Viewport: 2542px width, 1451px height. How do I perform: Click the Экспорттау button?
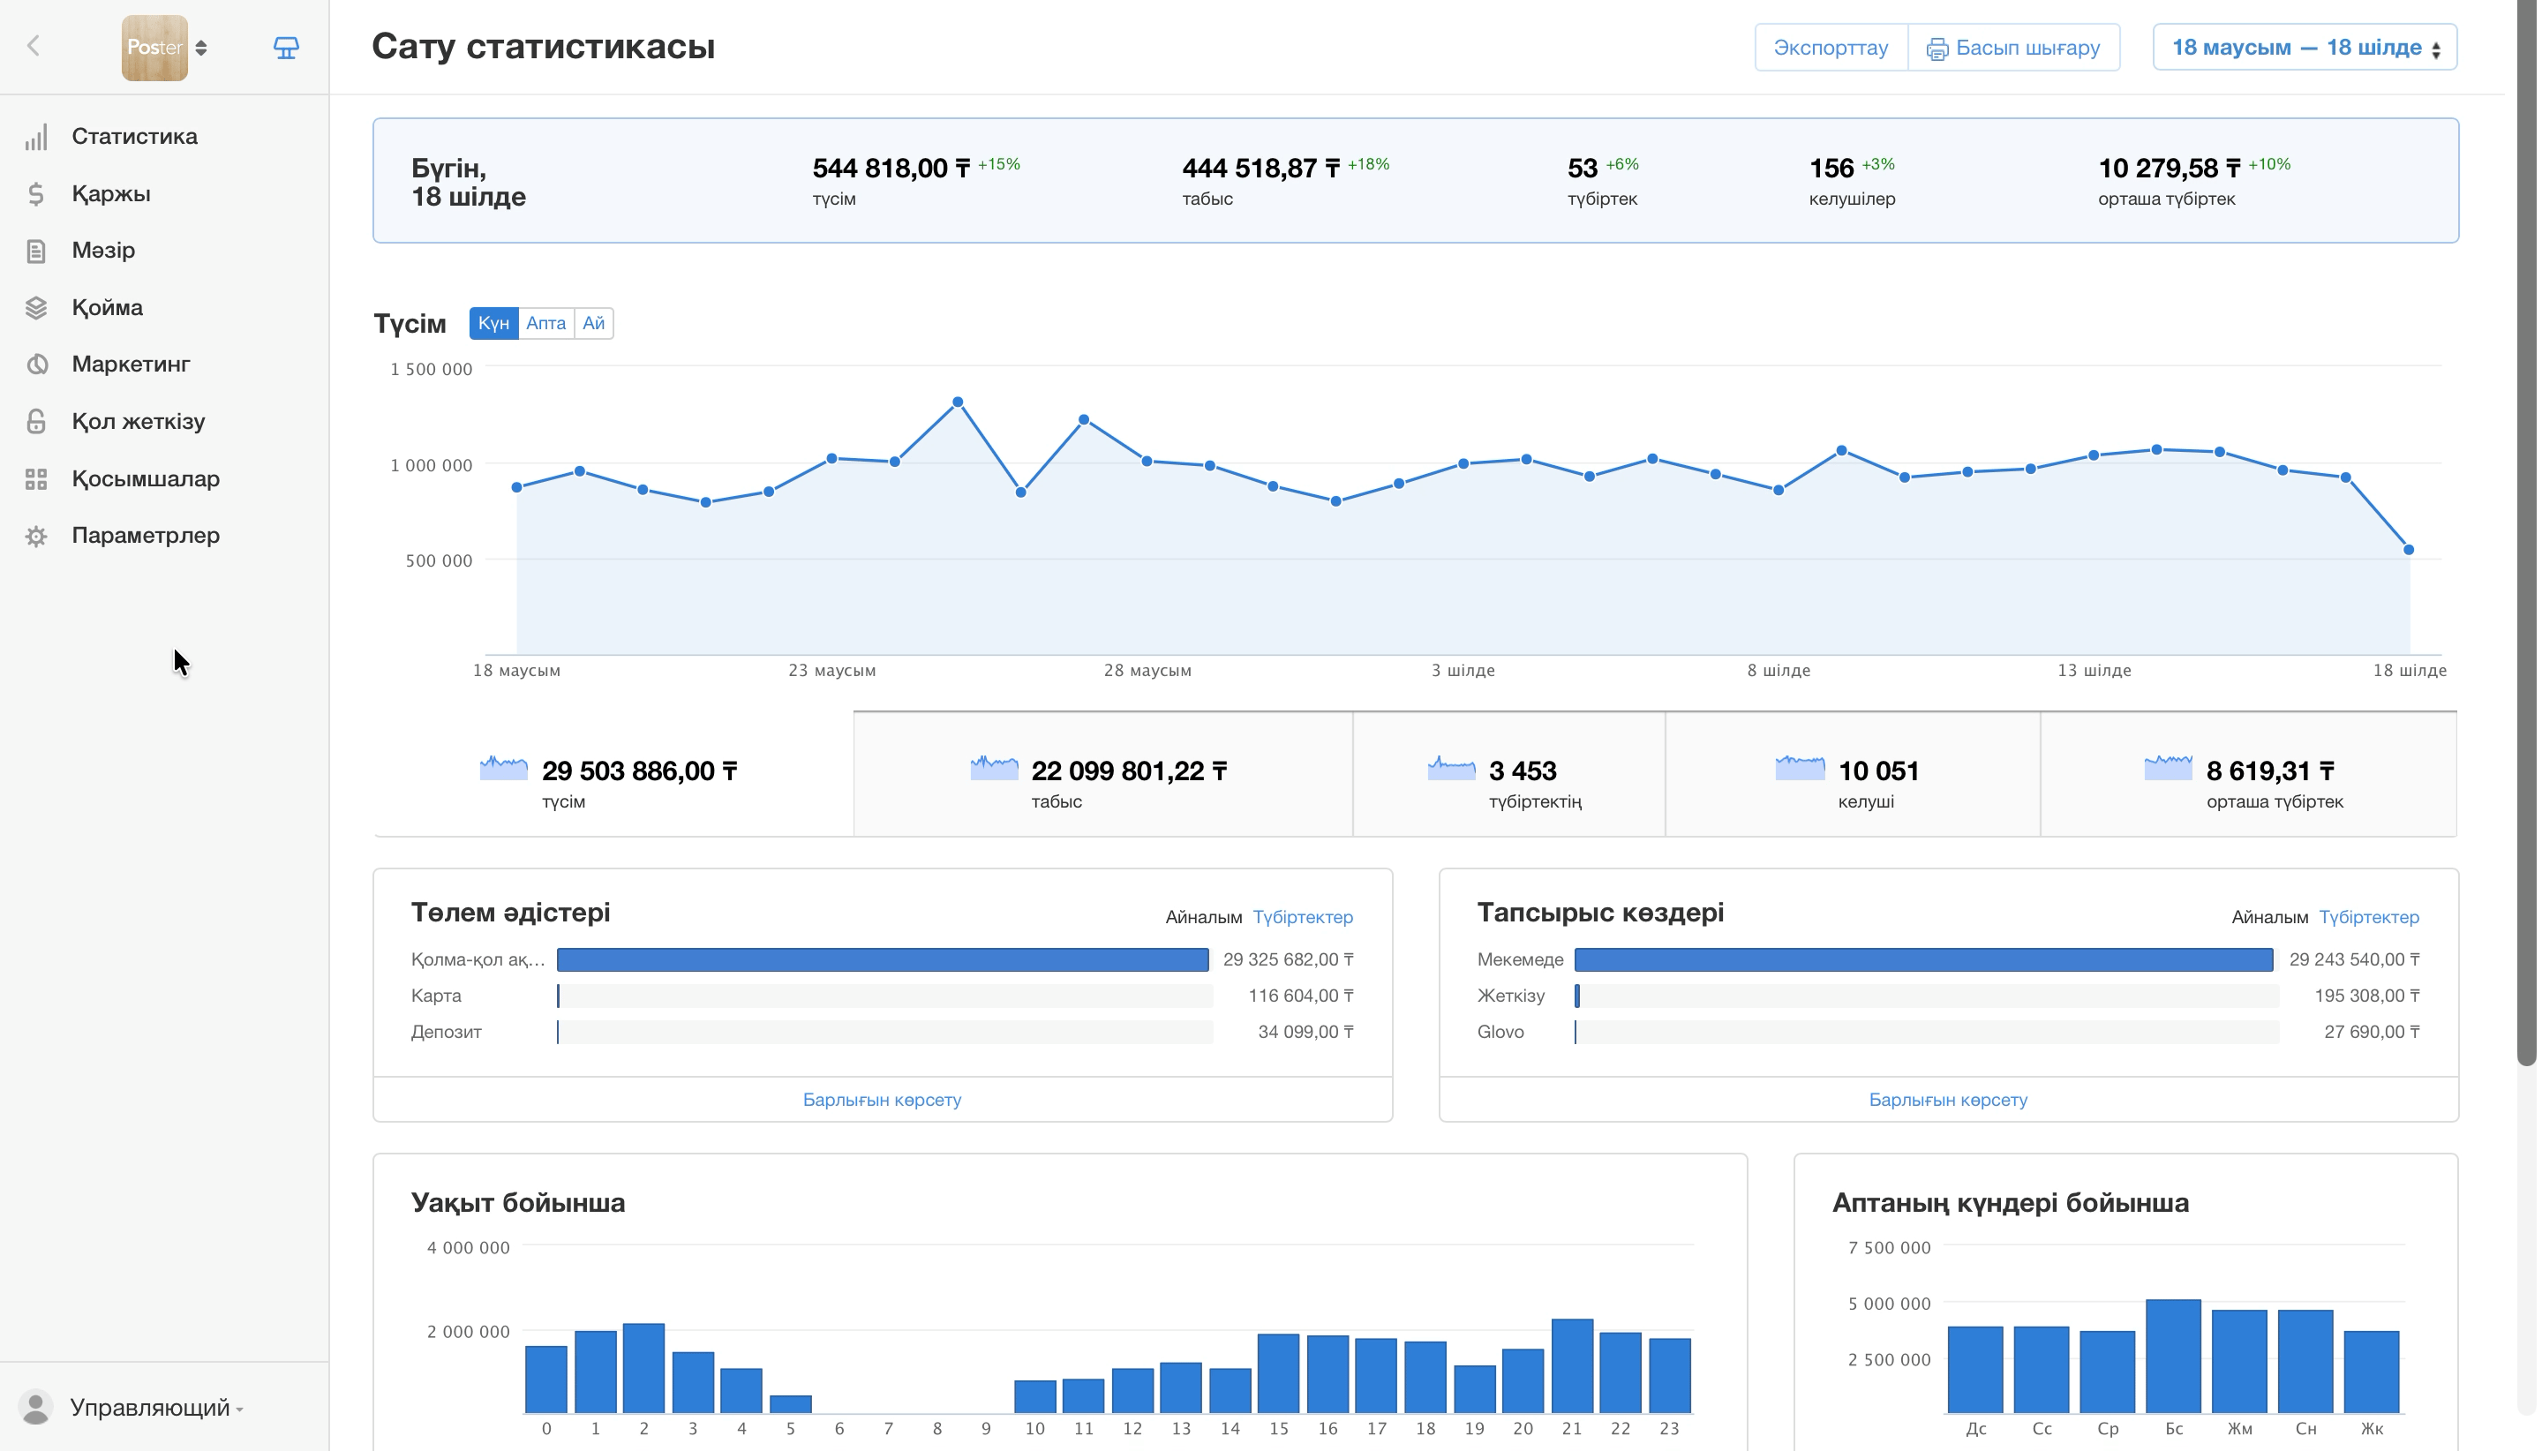[x=1831, y=48]
